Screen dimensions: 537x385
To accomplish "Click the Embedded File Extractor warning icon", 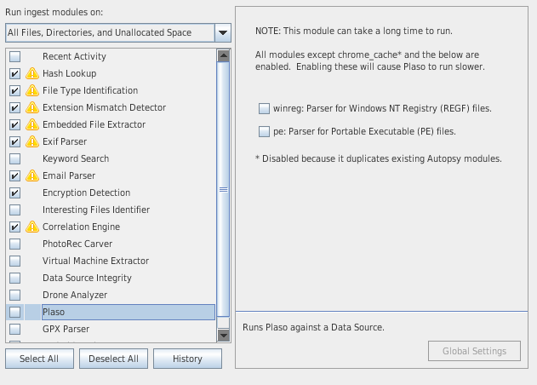I will [x=32, y=125].
